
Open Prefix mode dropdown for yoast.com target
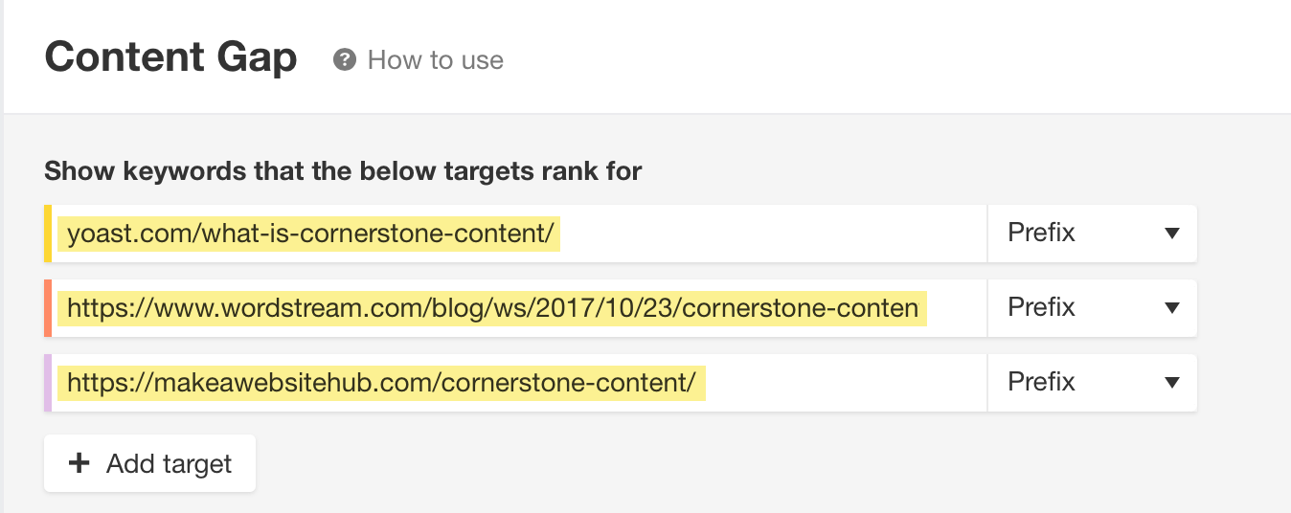1093,233
